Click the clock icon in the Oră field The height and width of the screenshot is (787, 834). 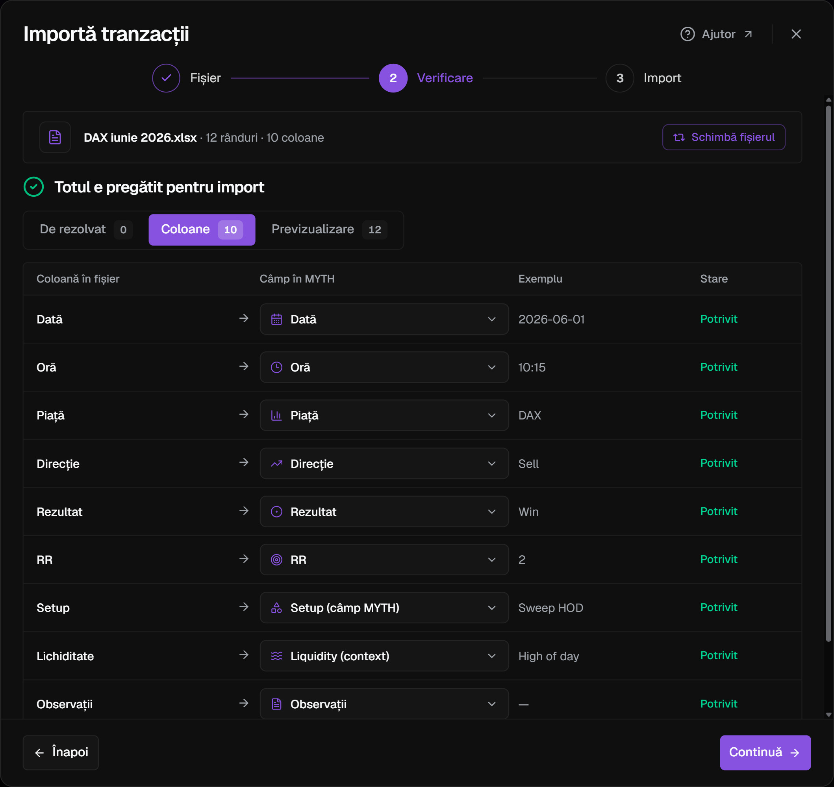276,367
